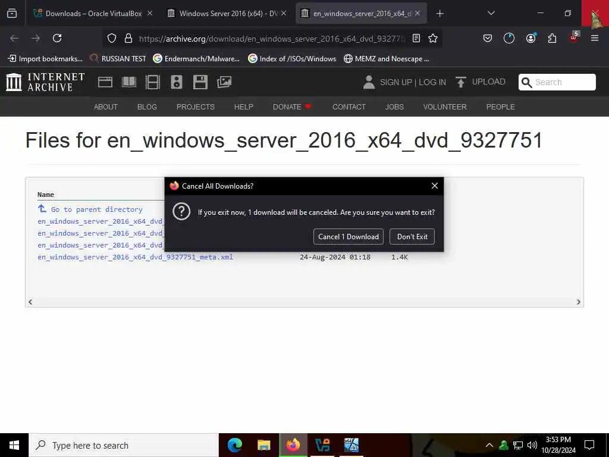Open en_windows_server_2016_x64_dvd_9327751_meta.xml file
Viewport: 609px width, 457px height.
pyautogui.click(x=135, y=257)
